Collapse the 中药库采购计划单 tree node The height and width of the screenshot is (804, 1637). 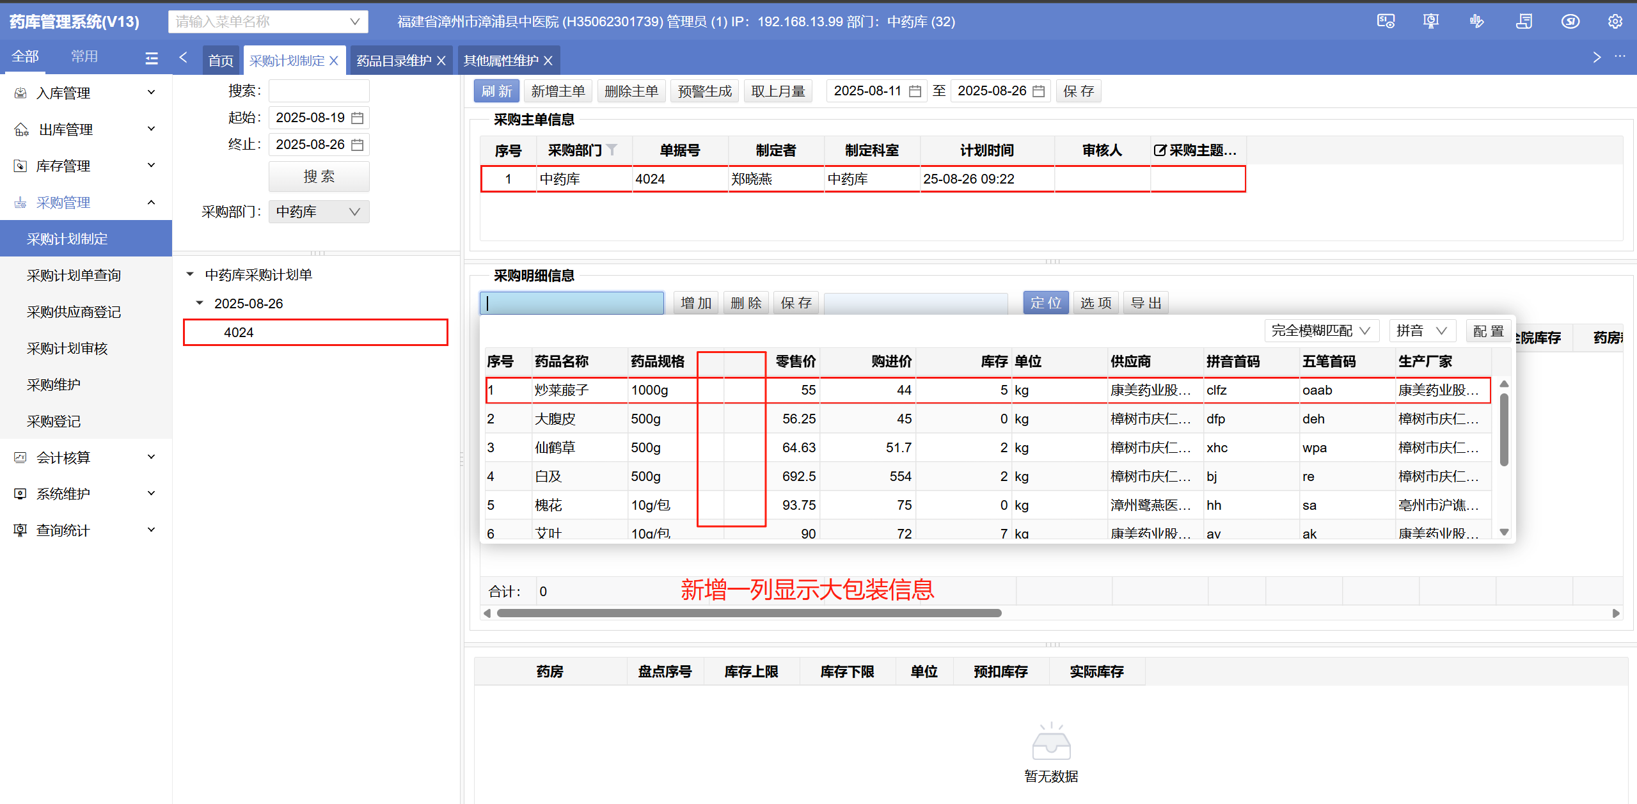(190, 274)
